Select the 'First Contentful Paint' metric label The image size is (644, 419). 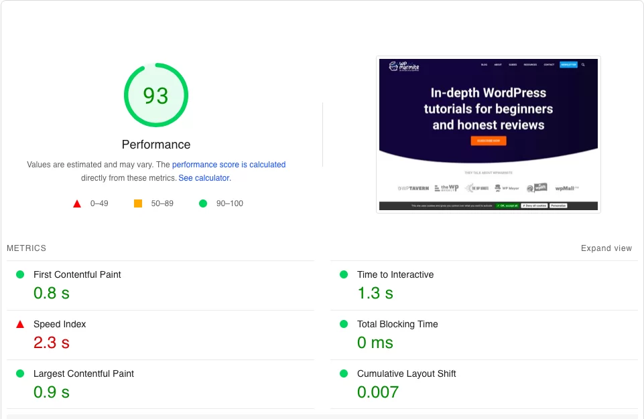tap(77, 274)
